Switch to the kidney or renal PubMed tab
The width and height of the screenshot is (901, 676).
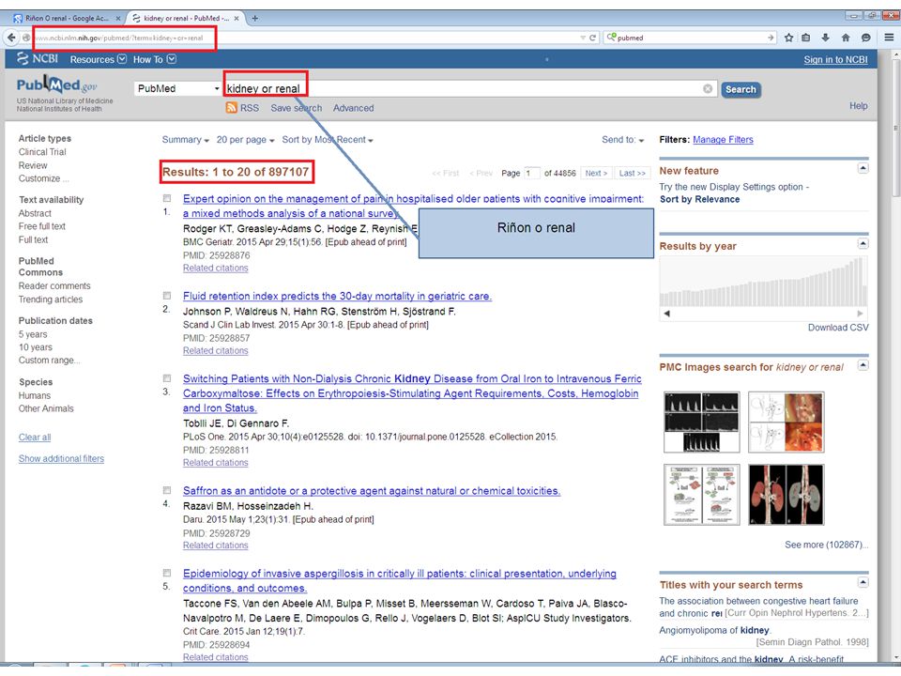[186, 19]
